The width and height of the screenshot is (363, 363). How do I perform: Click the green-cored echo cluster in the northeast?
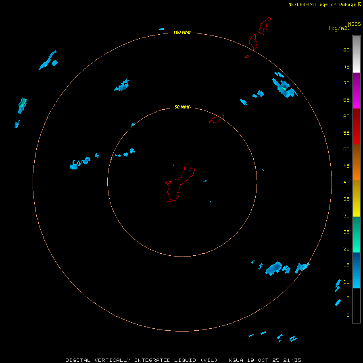[x=284, y=89]
